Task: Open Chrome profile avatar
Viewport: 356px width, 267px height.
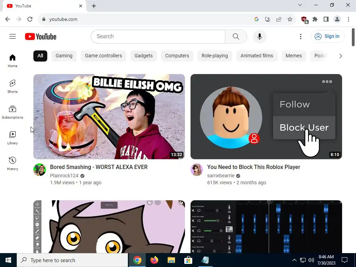Action: (x=337, y=19)
